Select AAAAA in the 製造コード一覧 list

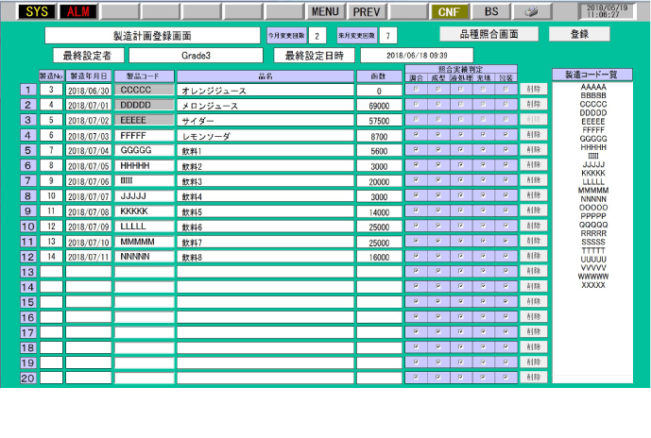(x=592, y=87)
